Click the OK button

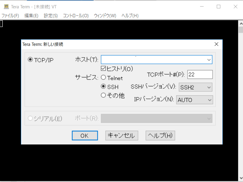tap(85, 136)
